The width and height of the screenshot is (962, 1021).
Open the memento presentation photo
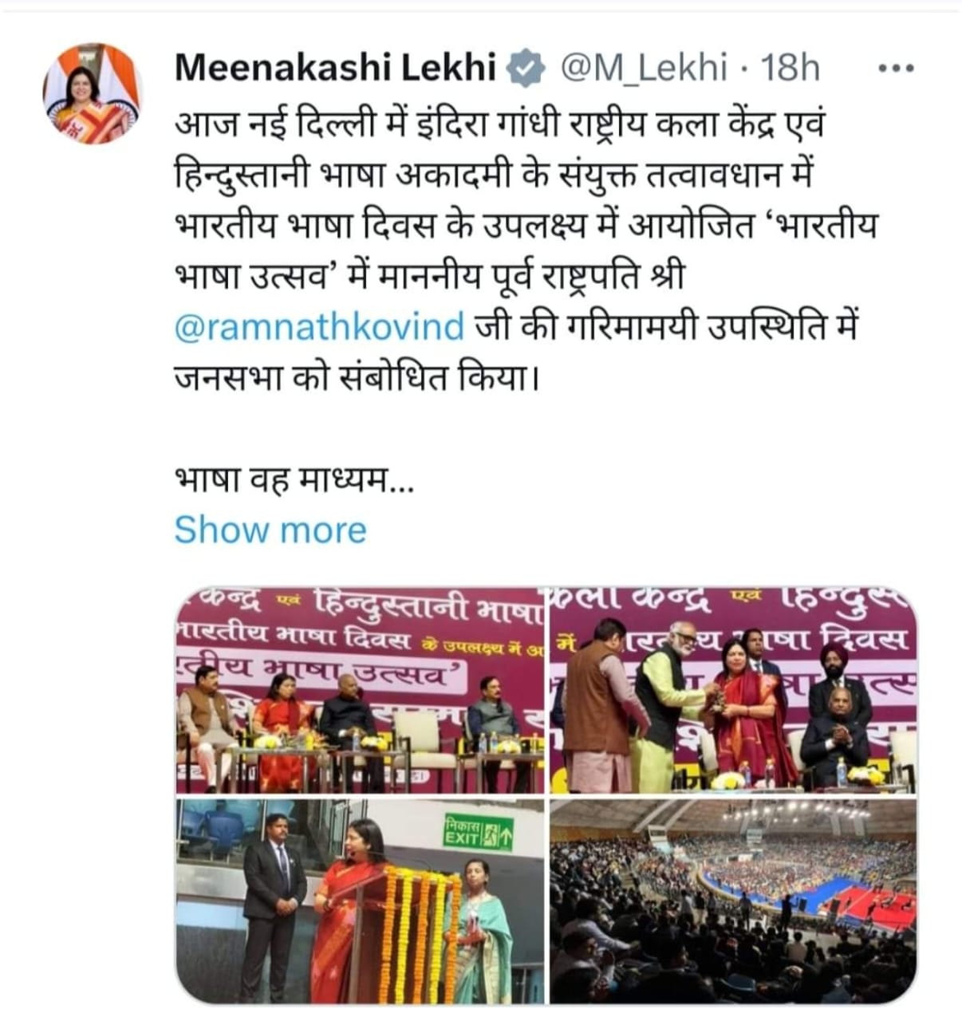click(x=733, y=691)
